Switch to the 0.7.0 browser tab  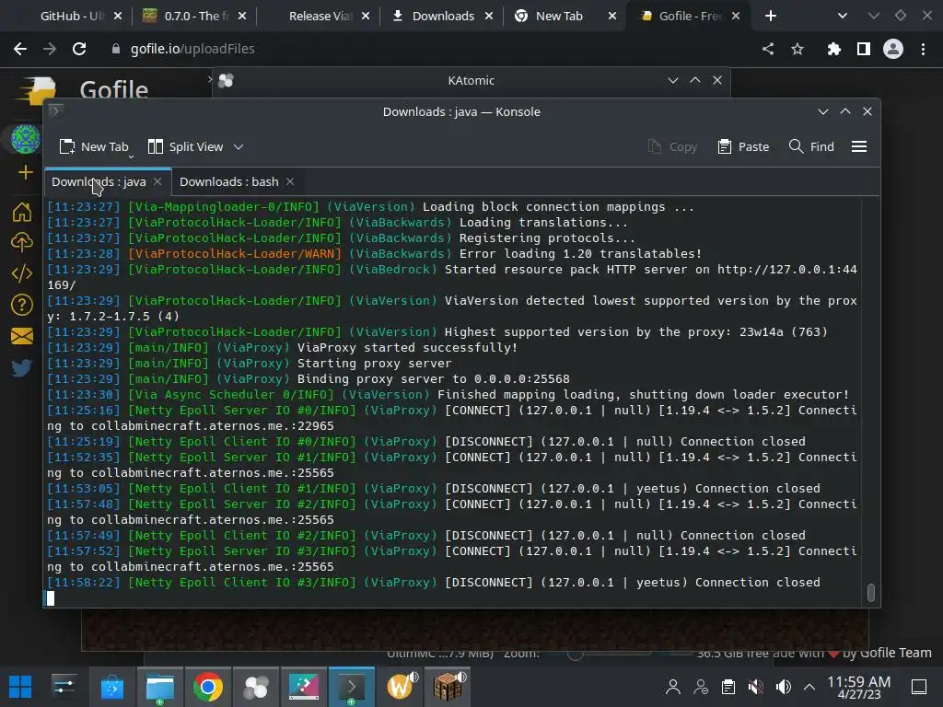(x=195, y=17)
